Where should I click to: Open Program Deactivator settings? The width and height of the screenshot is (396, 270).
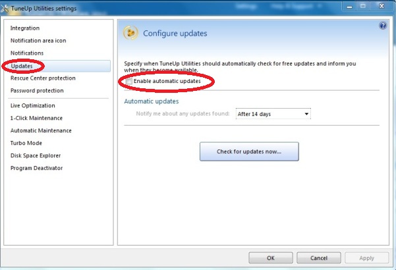(x=37, y=168)
